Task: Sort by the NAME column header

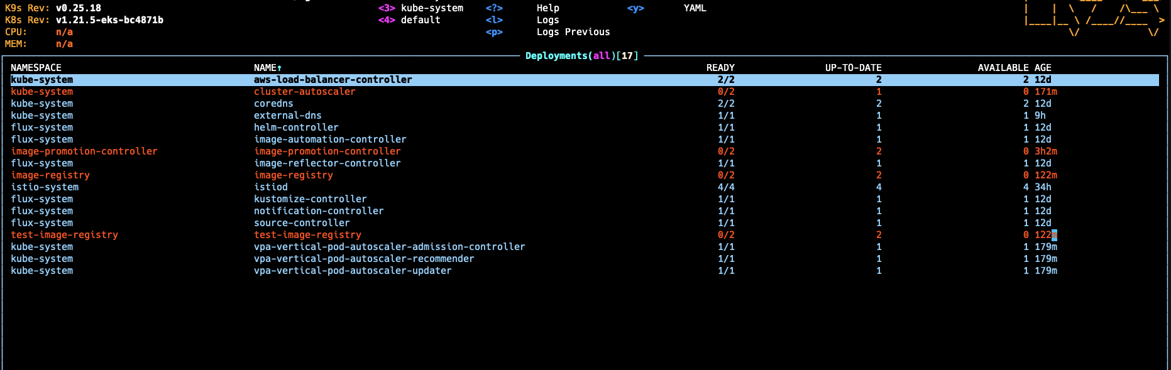Action: [x=268, y=68]
